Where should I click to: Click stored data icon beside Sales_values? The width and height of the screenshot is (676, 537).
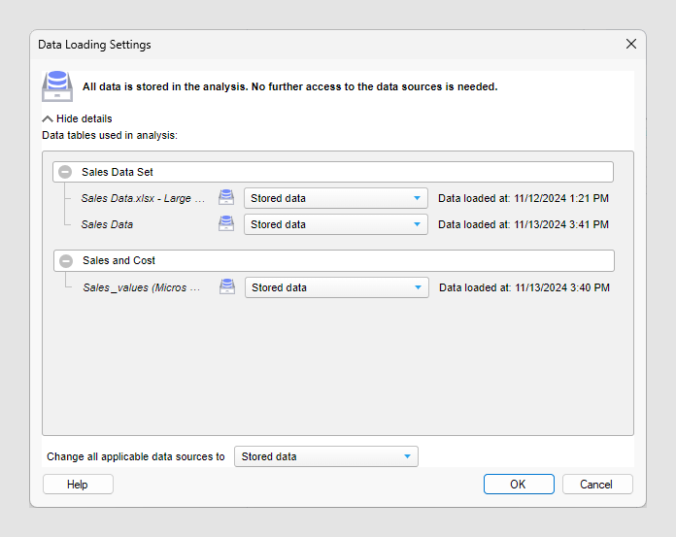[226, 287]
